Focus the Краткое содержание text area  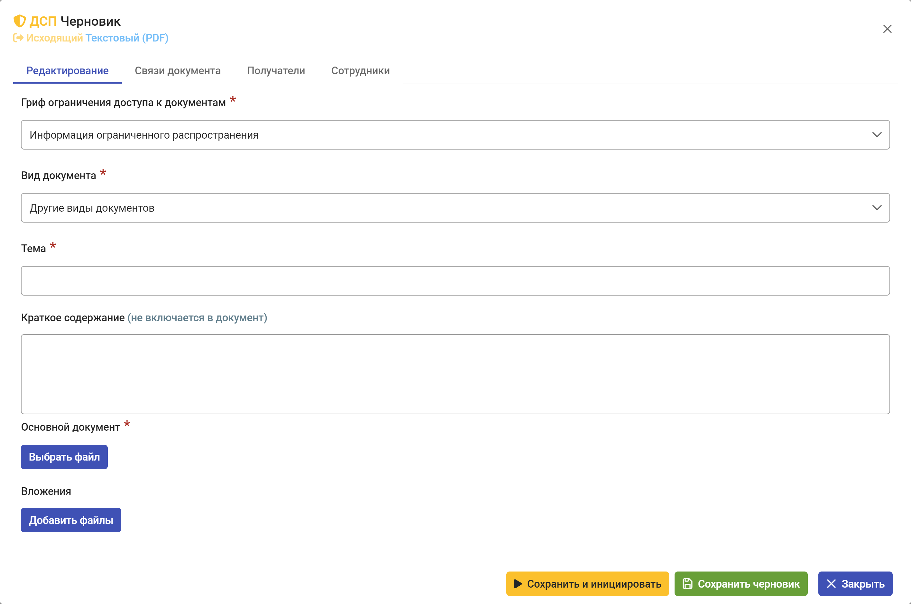coord(455,374)
